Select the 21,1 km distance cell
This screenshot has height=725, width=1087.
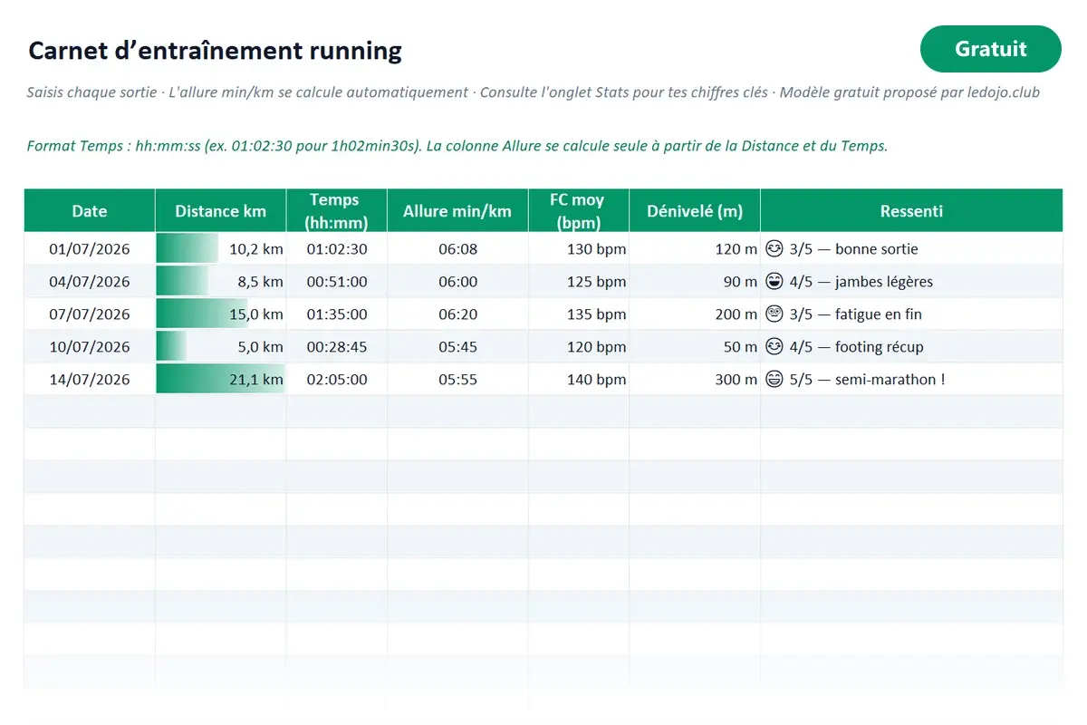click(221, 380)
